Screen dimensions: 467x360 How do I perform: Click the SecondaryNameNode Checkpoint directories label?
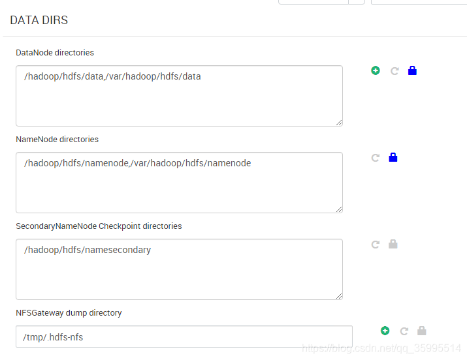coord(99,226)
